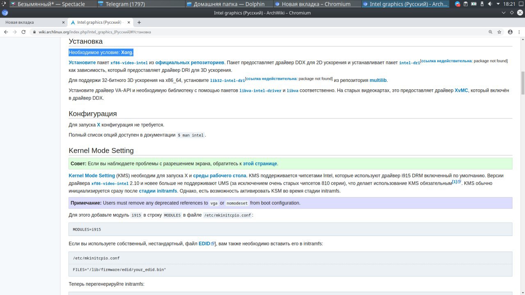Click the "$ man intel" inline code
This screenshot has width=525, height=295.
pos(191,135)
